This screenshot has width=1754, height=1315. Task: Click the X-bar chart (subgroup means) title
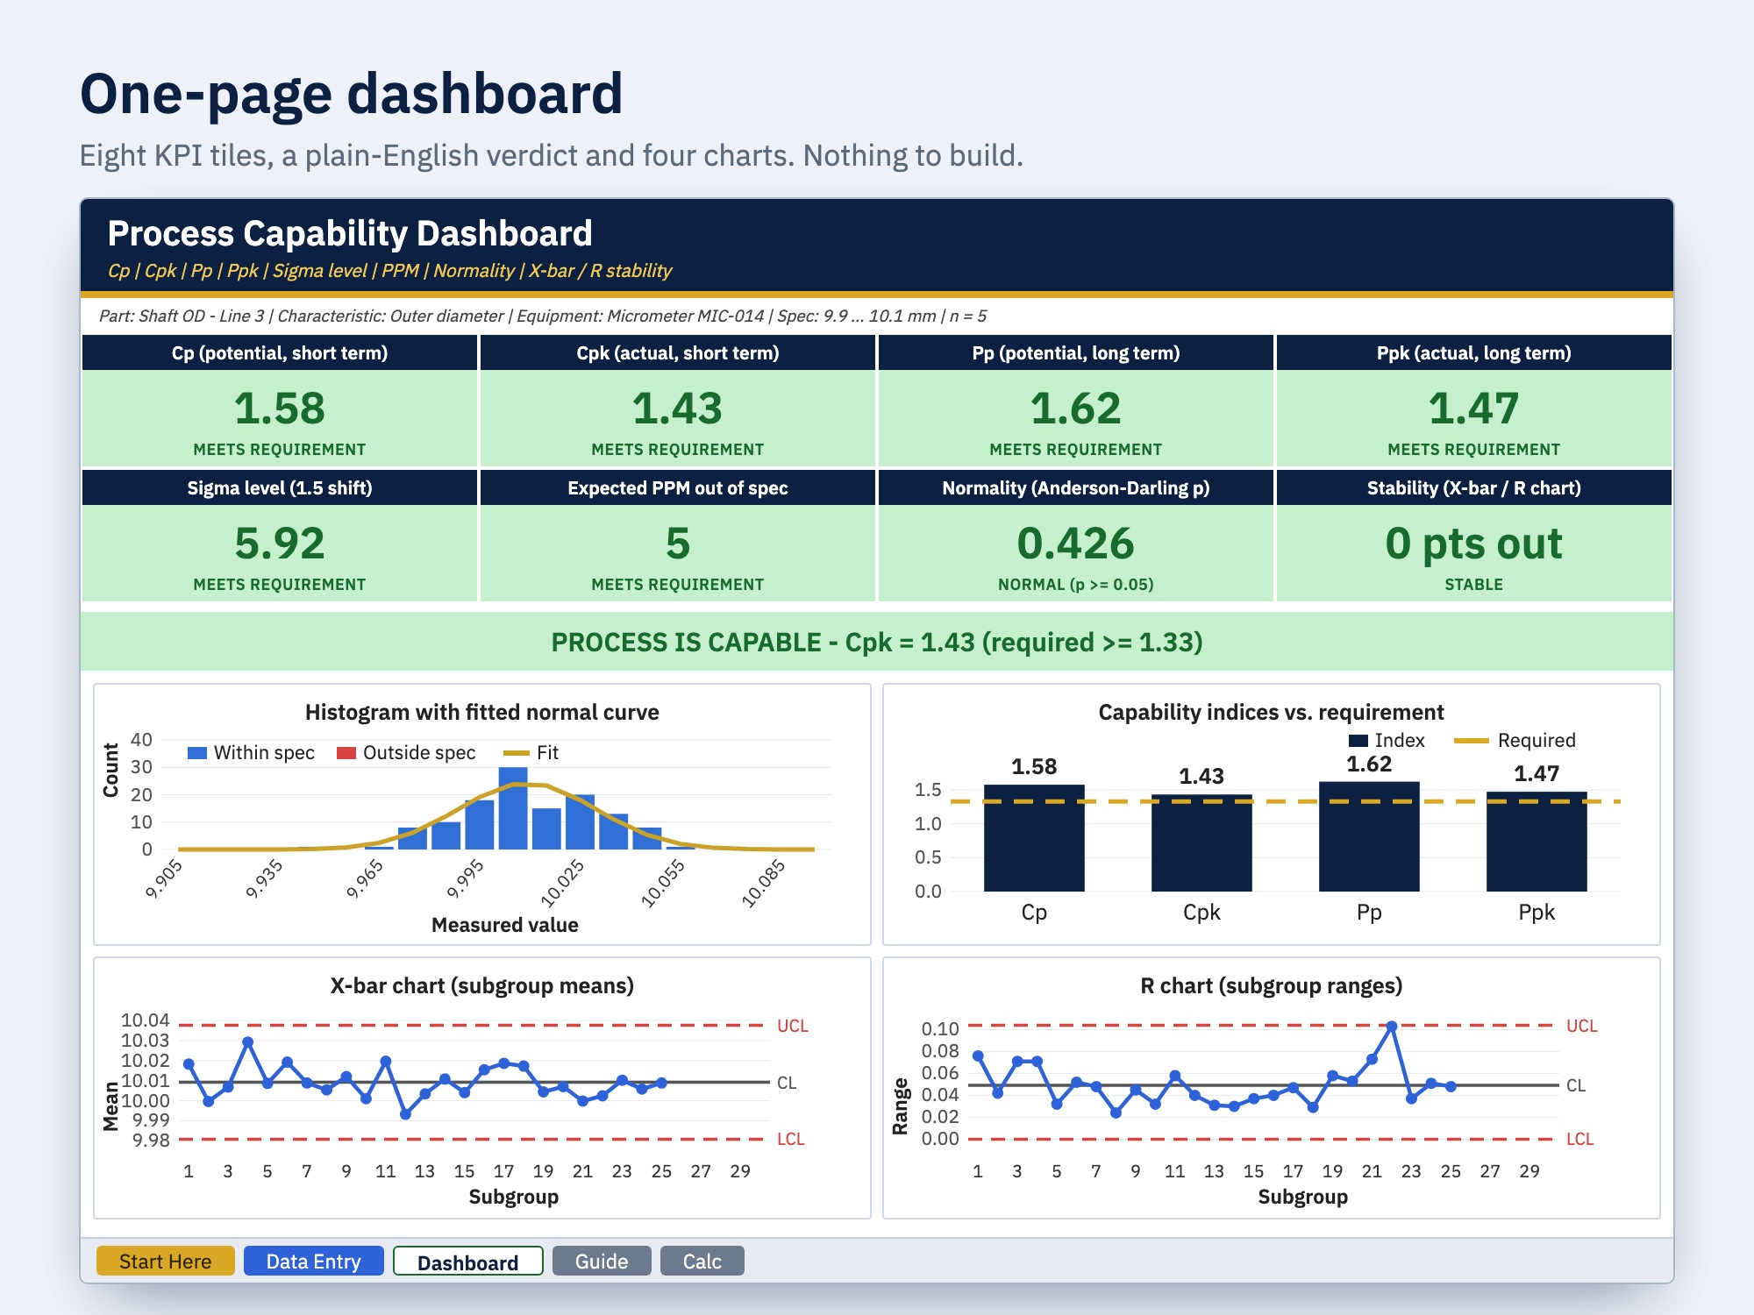coord(481,985)
